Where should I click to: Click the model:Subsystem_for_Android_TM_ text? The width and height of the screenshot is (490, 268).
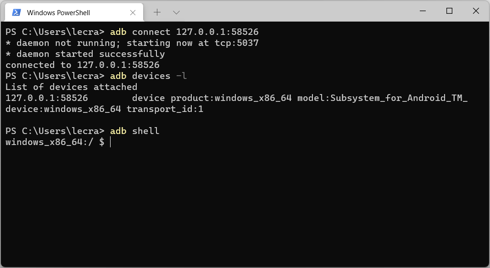[x=383, y=98]
